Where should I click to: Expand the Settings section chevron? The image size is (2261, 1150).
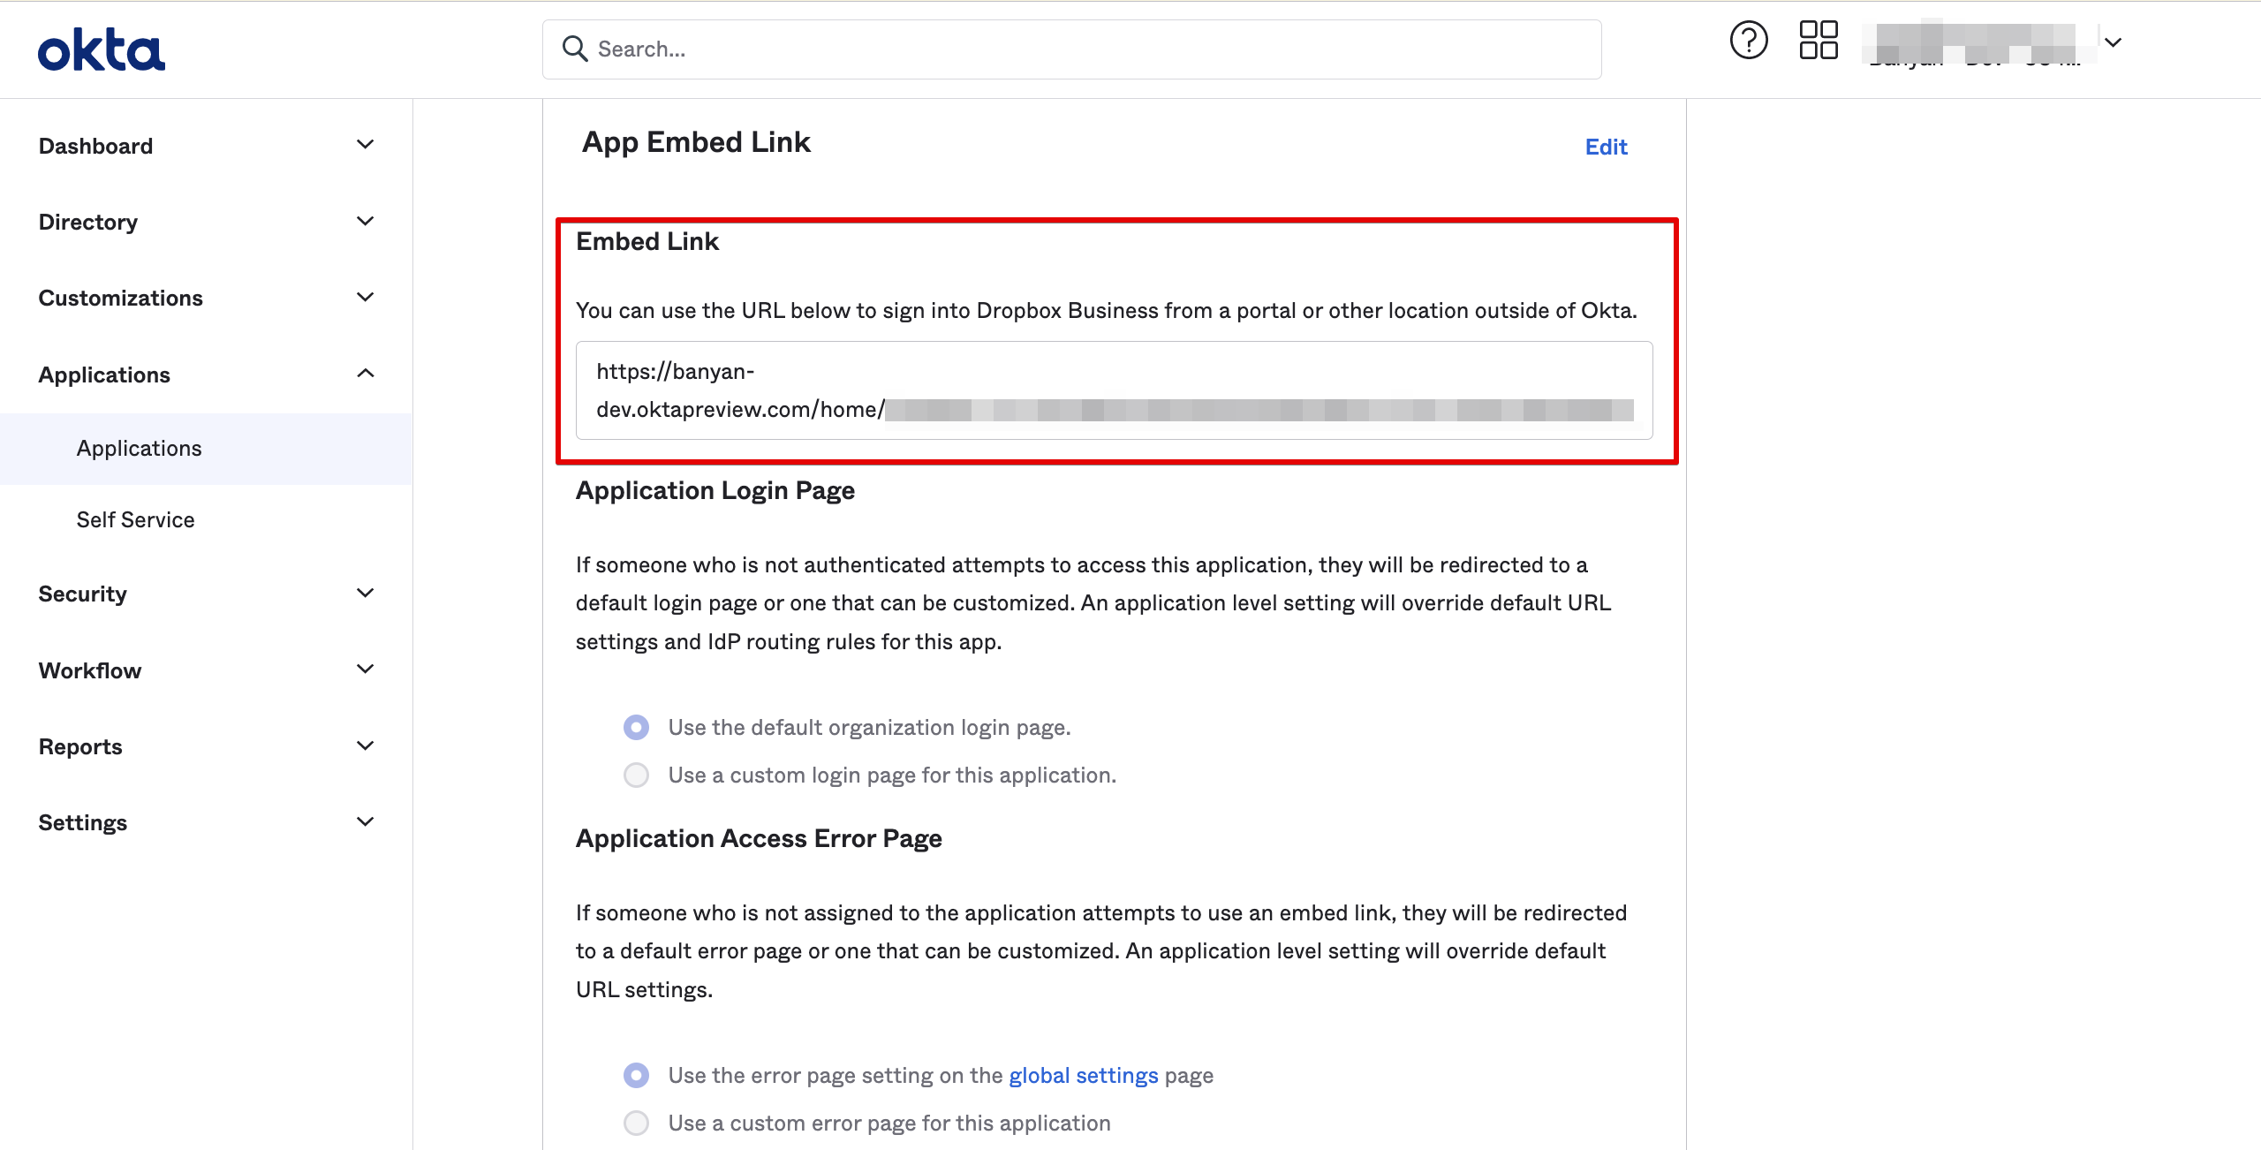tap(365, 821)
